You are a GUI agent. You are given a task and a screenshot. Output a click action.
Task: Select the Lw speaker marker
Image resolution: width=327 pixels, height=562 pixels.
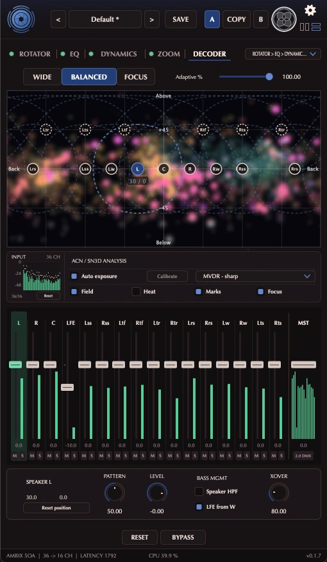click(x=111, y=169)
